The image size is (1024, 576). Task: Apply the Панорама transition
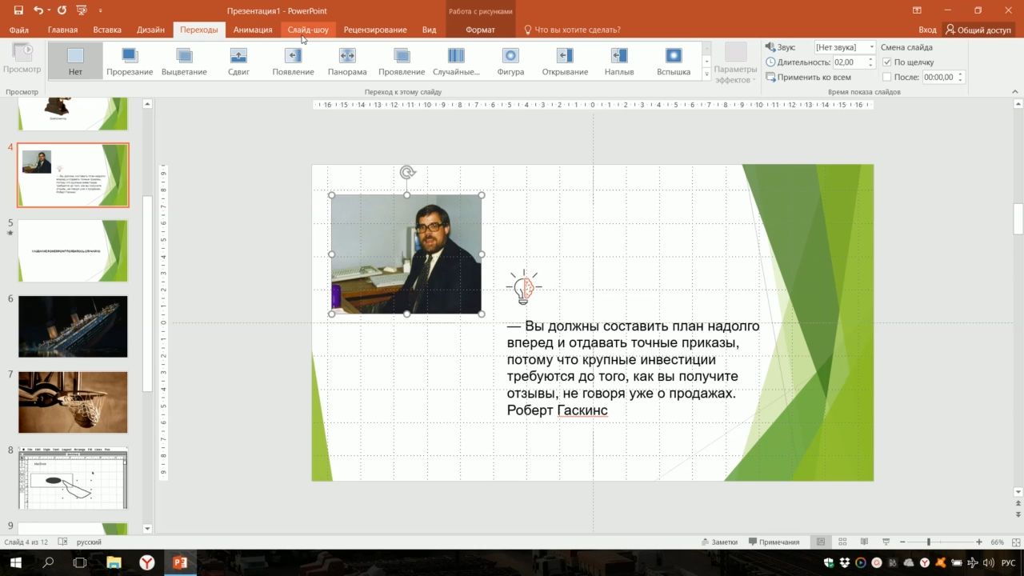pyautogui.click(x=347, y=61)
